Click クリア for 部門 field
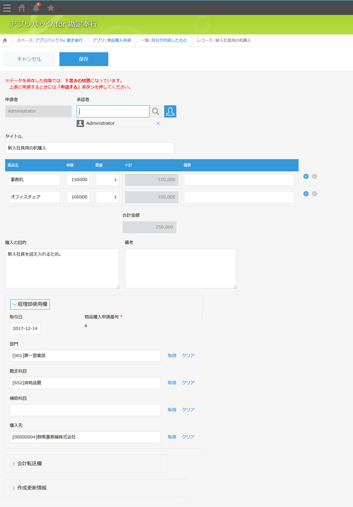This screenshot has height=507, width=353. 188,356
